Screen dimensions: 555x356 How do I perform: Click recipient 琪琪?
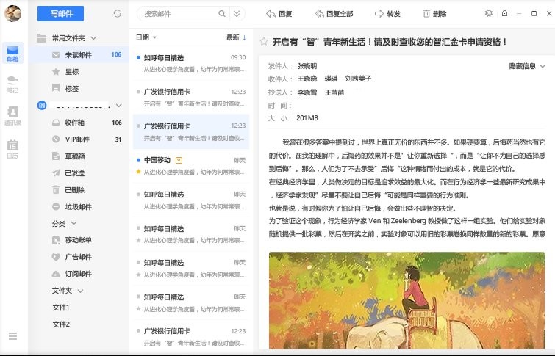click(331, 79)
